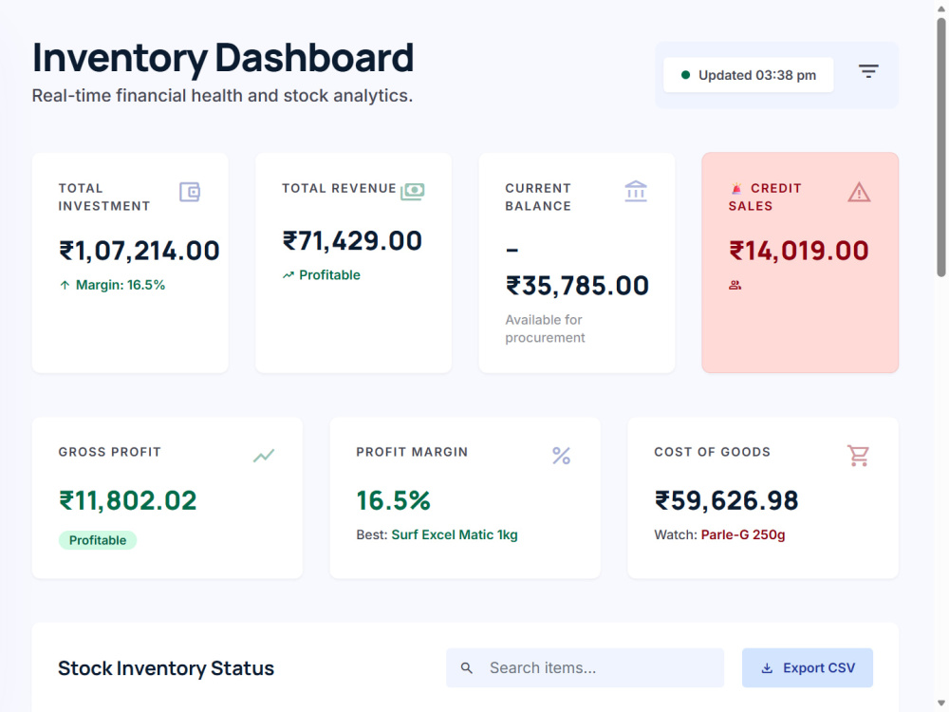949x712 pixels.
Task: Click the Updated 03:38 pm status pill
Action: click(748, 75)
